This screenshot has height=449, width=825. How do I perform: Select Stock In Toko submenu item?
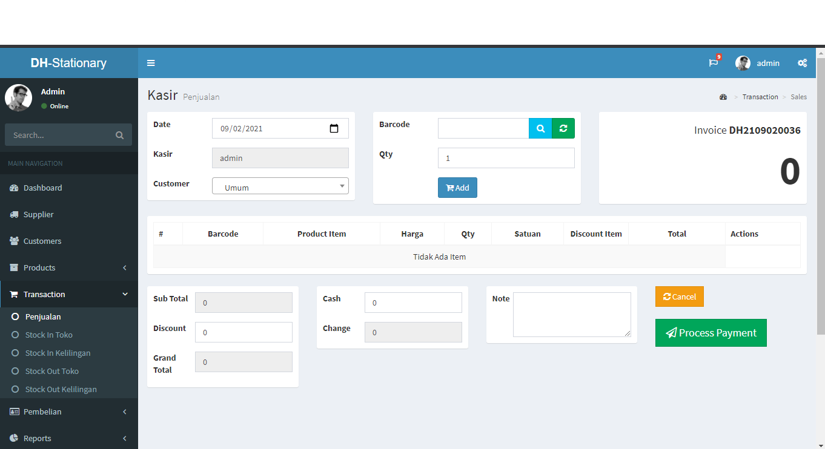pyautogui.click(x=48, y=335)
